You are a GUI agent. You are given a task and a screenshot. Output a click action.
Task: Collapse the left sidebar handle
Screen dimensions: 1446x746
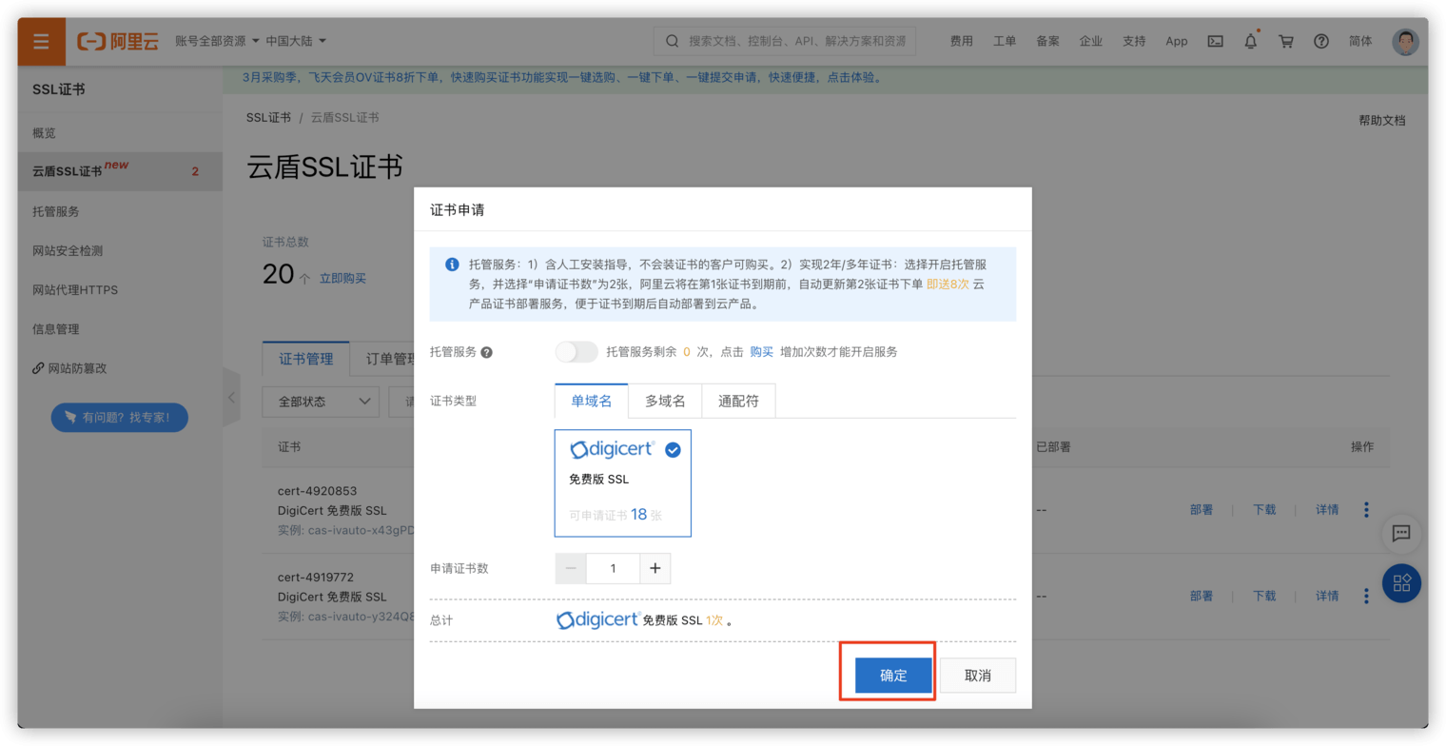pyautogui.click(x=231, y=396)
